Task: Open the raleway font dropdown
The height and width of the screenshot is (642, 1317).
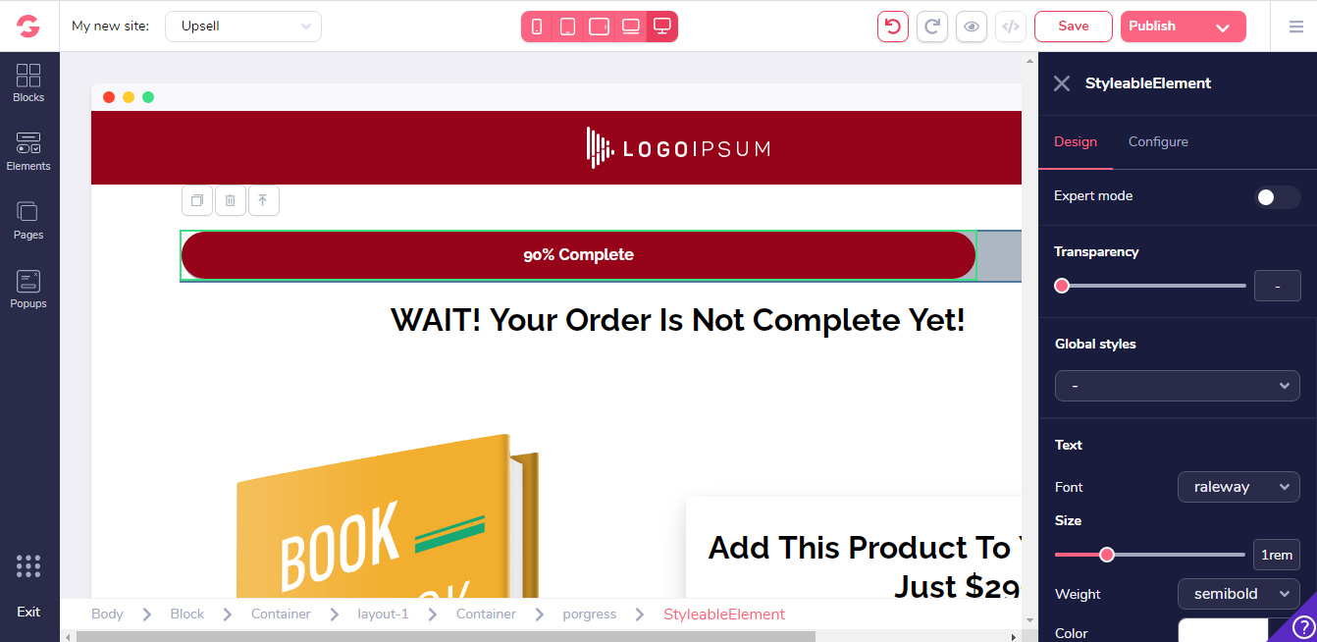Action: 1238,487
